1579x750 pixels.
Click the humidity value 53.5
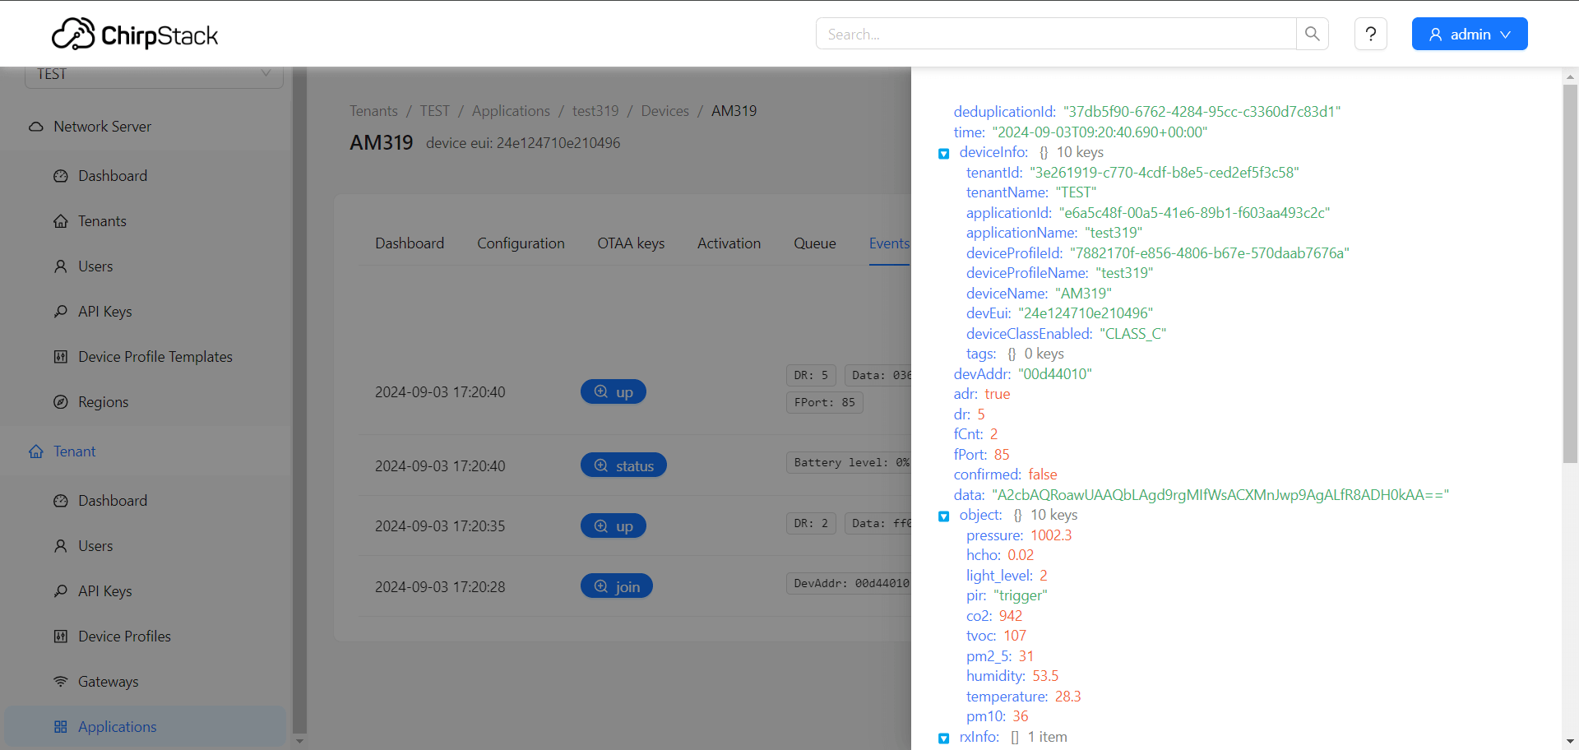[x=1045, y=676]
